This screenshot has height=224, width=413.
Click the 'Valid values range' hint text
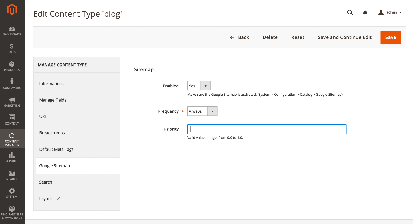tap(215, 138)
